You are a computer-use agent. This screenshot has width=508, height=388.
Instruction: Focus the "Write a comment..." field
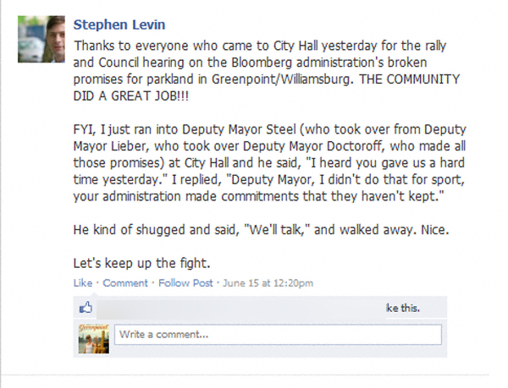(277, 335)
